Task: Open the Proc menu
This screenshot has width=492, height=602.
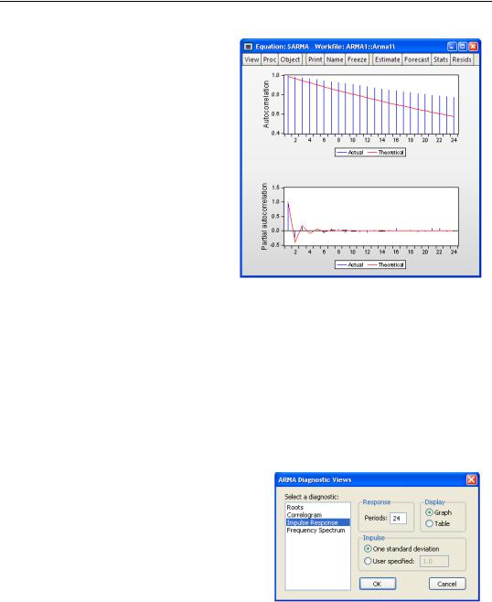Action: click(270, 59)
